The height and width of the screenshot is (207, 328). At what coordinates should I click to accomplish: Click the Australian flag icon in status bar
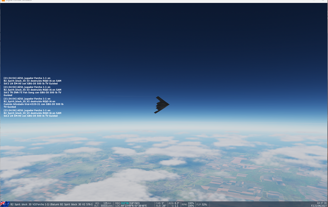click(x=5, y=204)
